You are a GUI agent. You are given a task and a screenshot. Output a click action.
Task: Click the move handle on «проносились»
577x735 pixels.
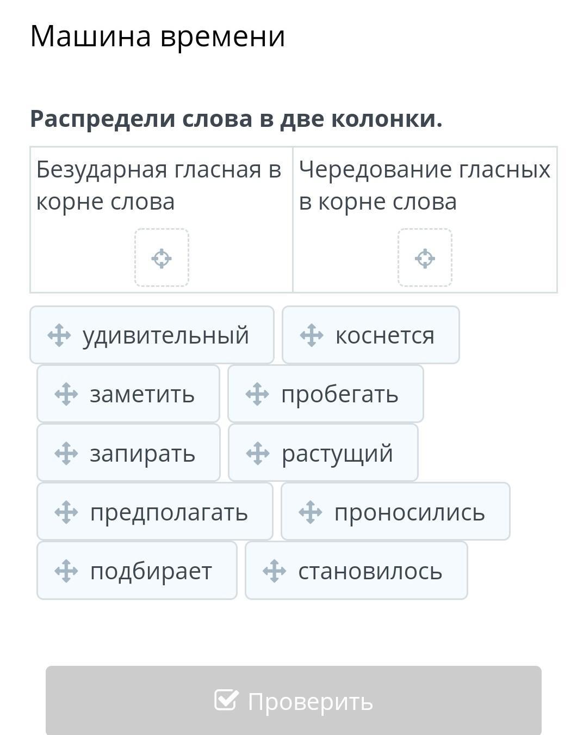click(311, 512)
